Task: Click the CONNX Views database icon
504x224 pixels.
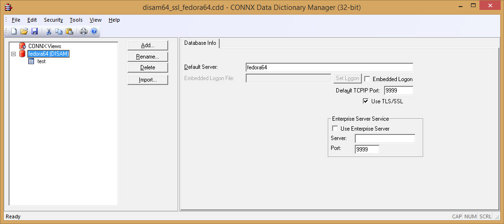Action: 22,46
